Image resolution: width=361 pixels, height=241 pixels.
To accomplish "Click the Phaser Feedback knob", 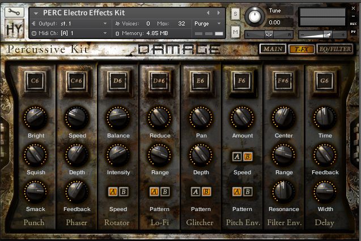I will click(x=77, y=192).
